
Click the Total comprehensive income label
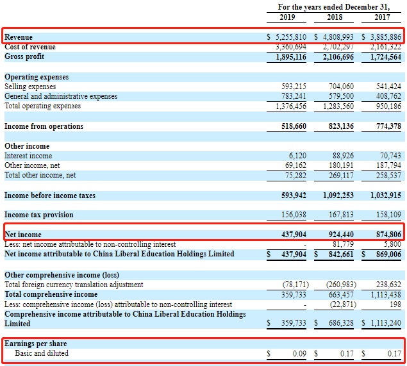[x=51, y=294]
